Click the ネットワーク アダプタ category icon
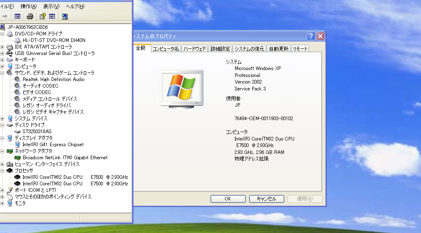 tap(10, 151)
